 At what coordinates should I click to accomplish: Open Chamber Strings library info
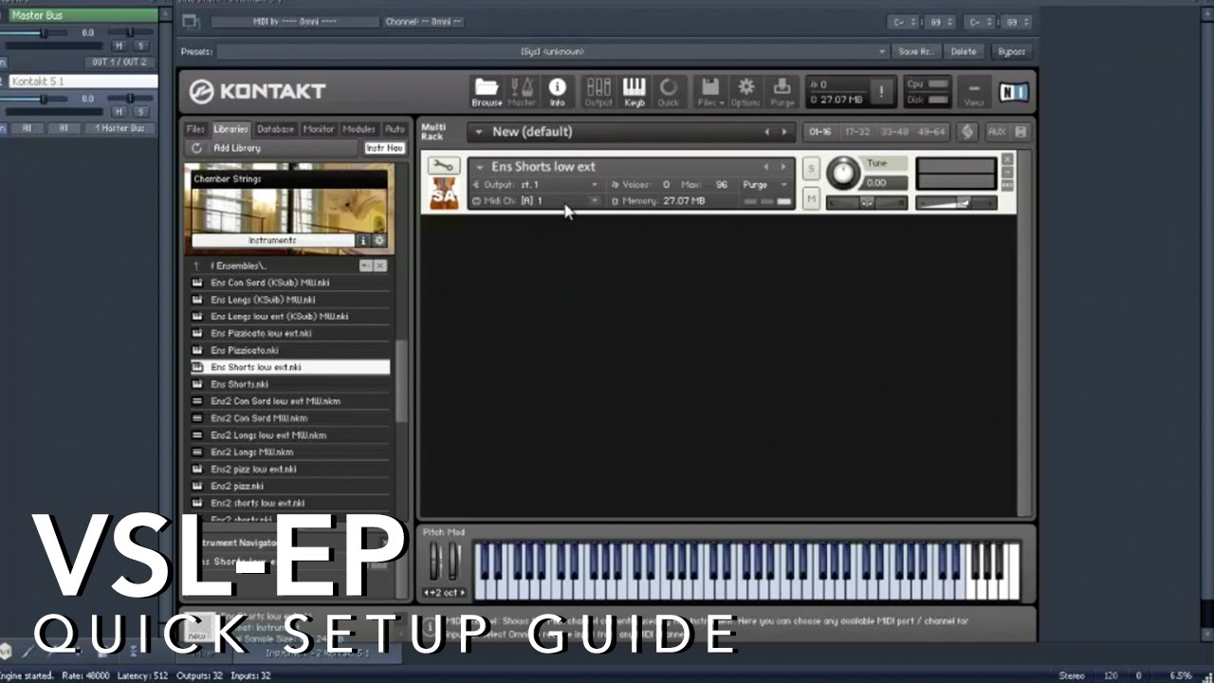[x=362, y=241]
